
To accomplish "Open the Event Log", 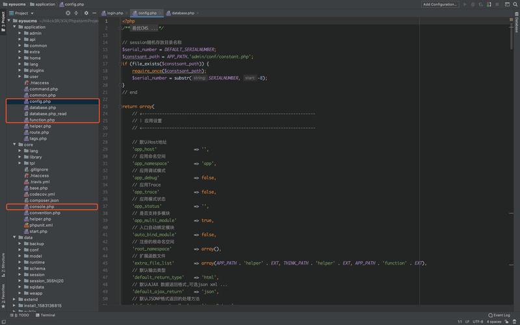I will coord(499,315).
